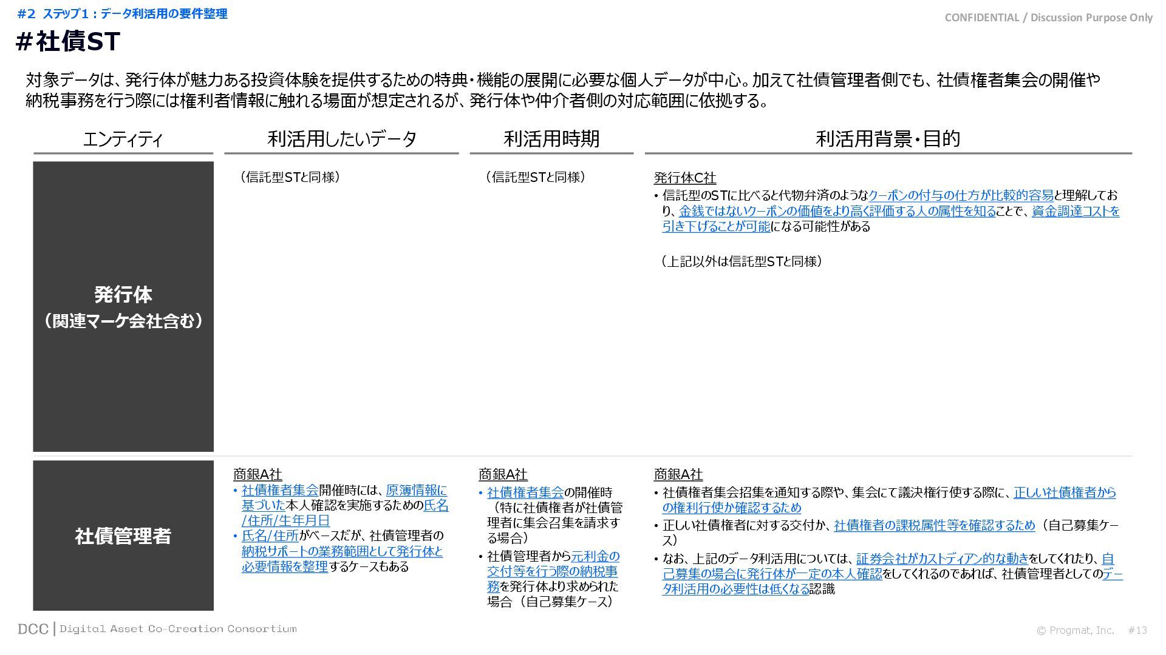Click 社債権者集会 link in 利活用時期 column

[x=525, y=492]
